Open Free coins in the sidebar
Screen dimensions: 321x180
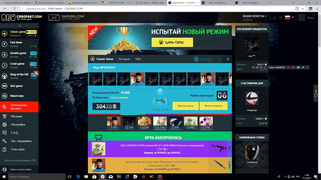[19, 149]
